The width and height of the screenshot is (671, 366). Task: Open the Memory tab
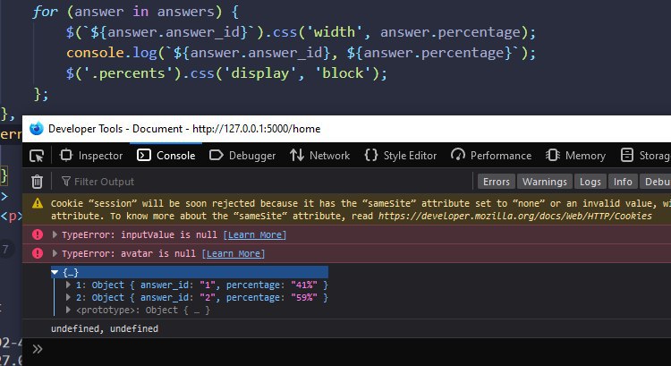tap(575, 156)
